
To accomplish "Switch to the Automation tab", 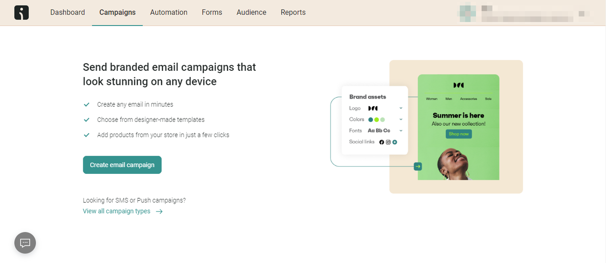I will [169, 12].
